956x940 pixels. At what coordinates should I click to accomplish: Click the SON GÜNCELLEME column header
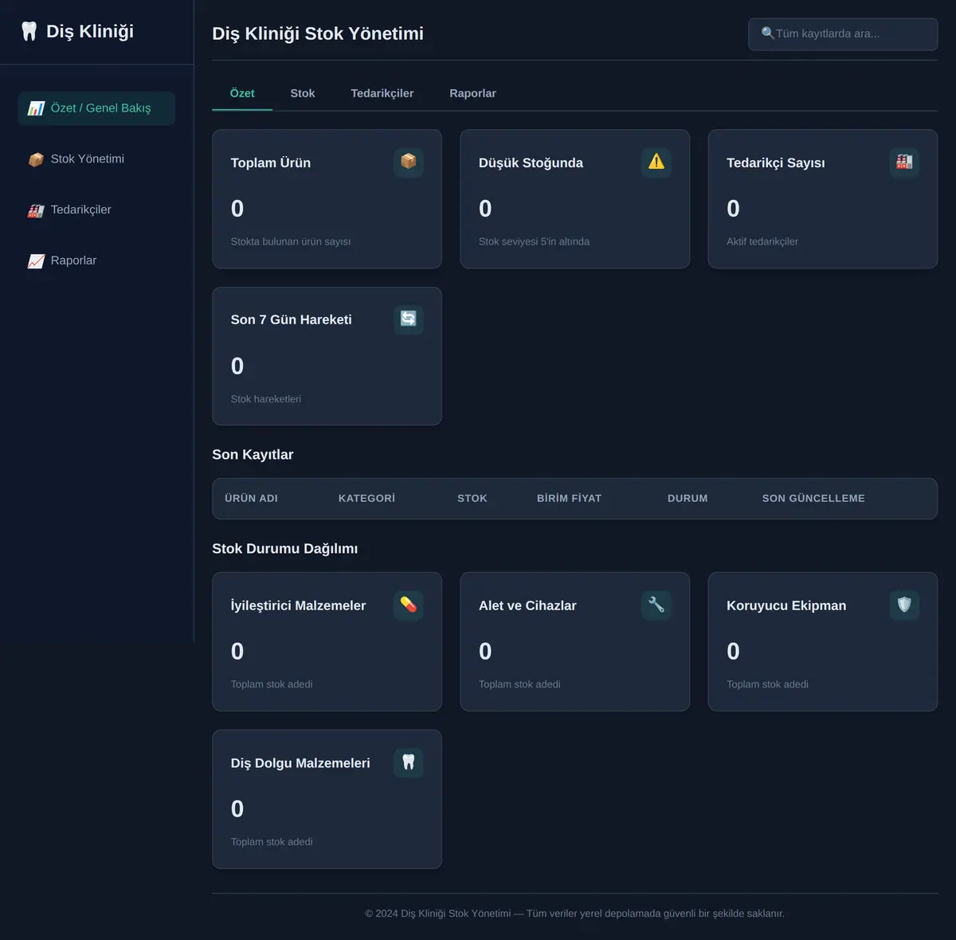tap(813, 499)
